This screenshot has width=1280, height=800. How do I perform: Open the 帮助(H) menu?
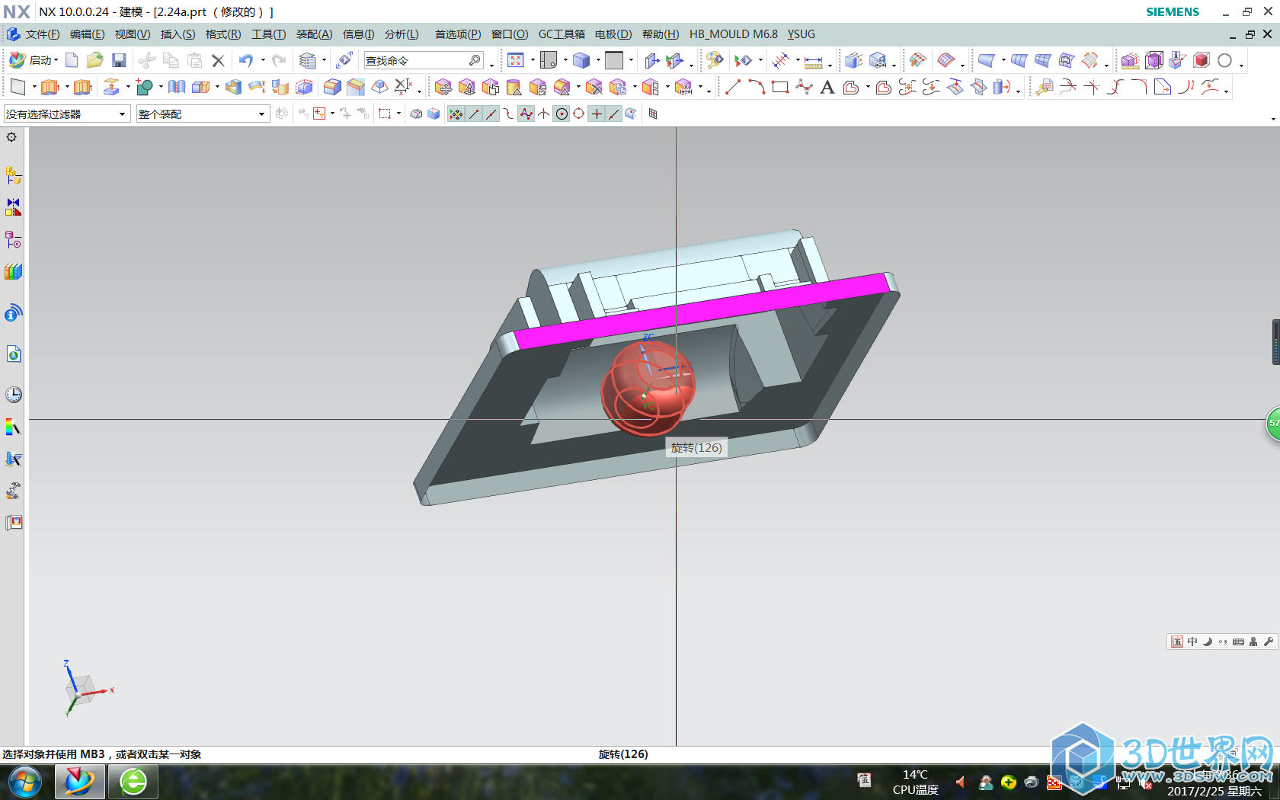(660, 34)
